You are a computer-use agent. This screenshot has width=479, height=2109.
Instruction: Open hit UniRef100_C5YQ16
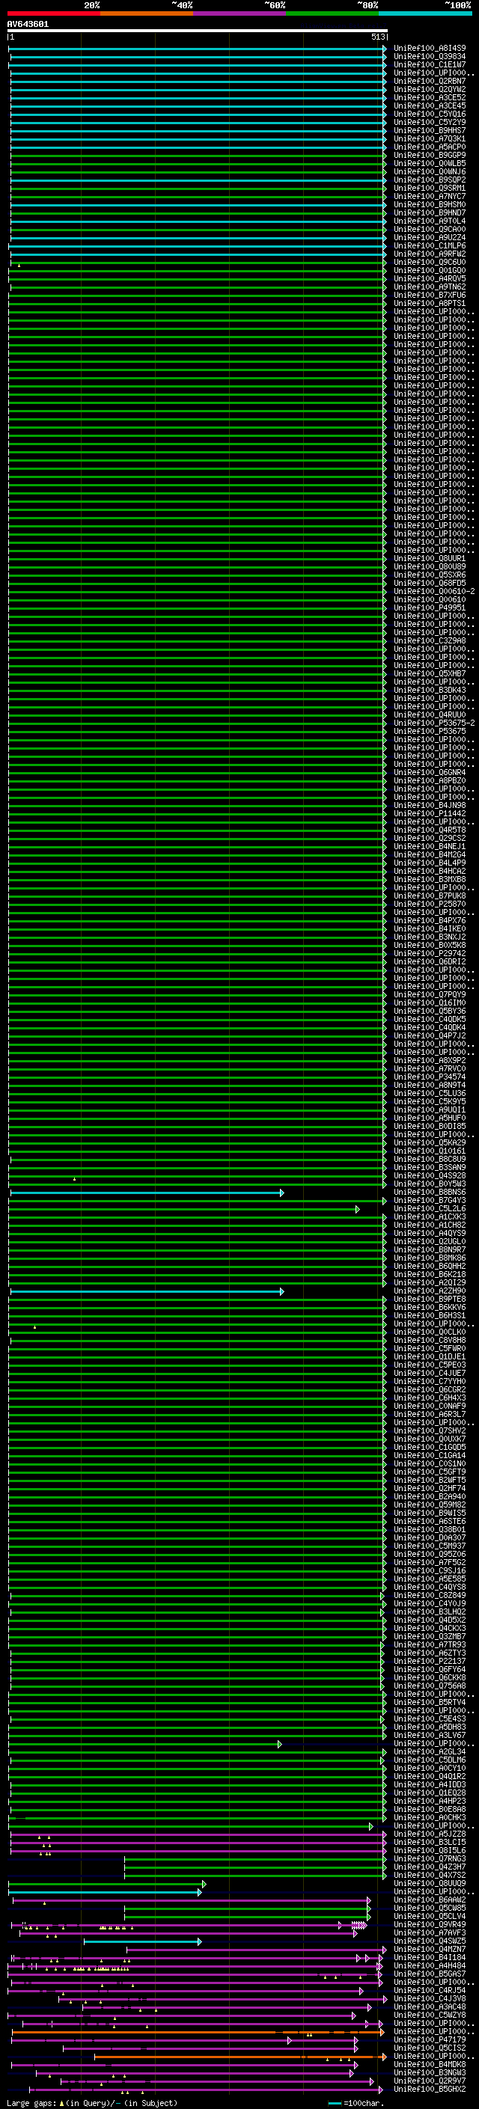[429, 114]
